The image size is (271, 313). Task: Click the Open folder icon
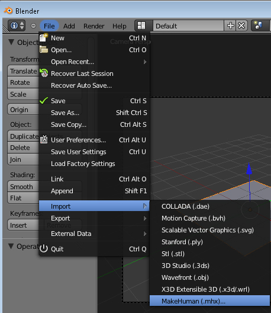click(44, 50)
